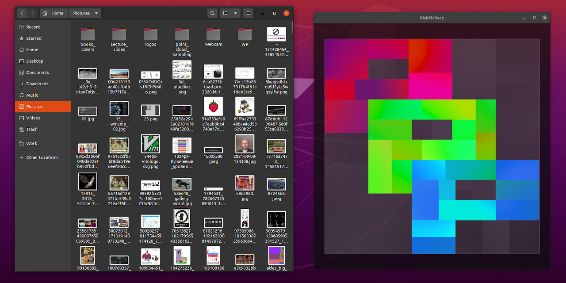Select Starred in the sidebar

tap(43, 38)
